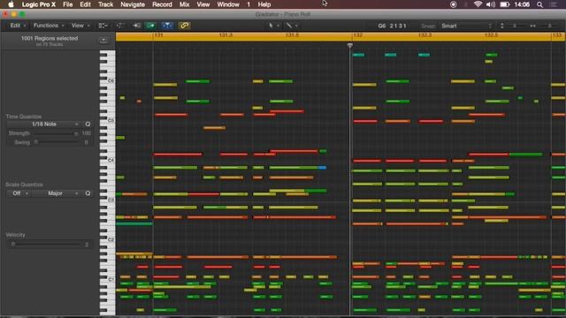
Task: Open the numbered screenset 1 menu
Action: 249,4
